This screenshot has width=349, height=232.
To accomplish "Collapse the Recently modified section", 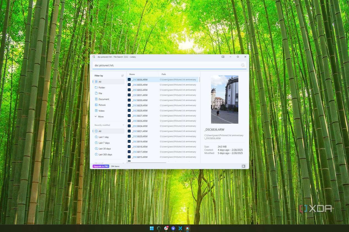I will point(123,125).
